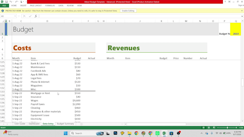Click the zoom slider handle
244x137 pixels.
click(x=227, y=128)
